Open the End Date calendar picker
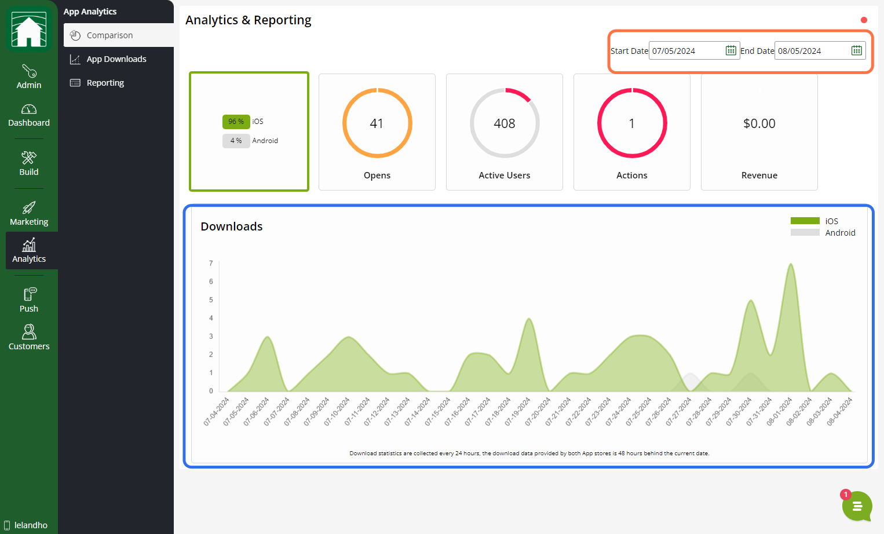The height and width of the screenshot is (534, 884). 857,50
